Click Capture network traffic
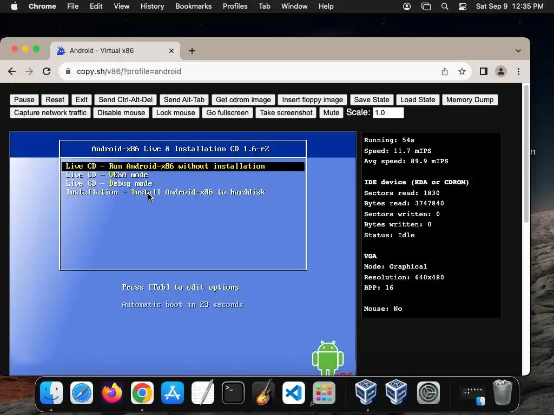The width and height of the screenshot is (554, 415). point(50,113)
